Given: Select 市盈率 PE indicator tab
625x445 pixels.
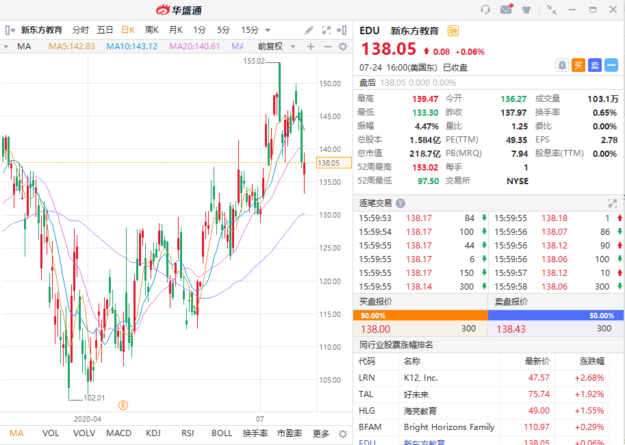Looking at the screenshot, I should click(x=290, y=433).
